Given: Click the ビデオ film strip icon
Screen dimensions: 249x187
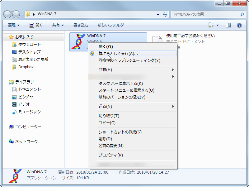Looking at the screenshot, I should pos(14,104).
